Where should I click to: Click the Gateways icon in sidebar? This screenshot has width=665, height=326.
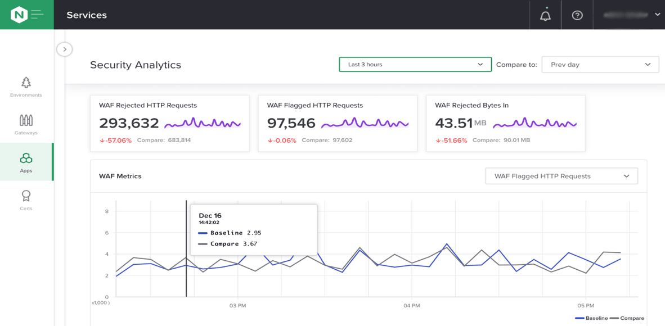(26, 120)
